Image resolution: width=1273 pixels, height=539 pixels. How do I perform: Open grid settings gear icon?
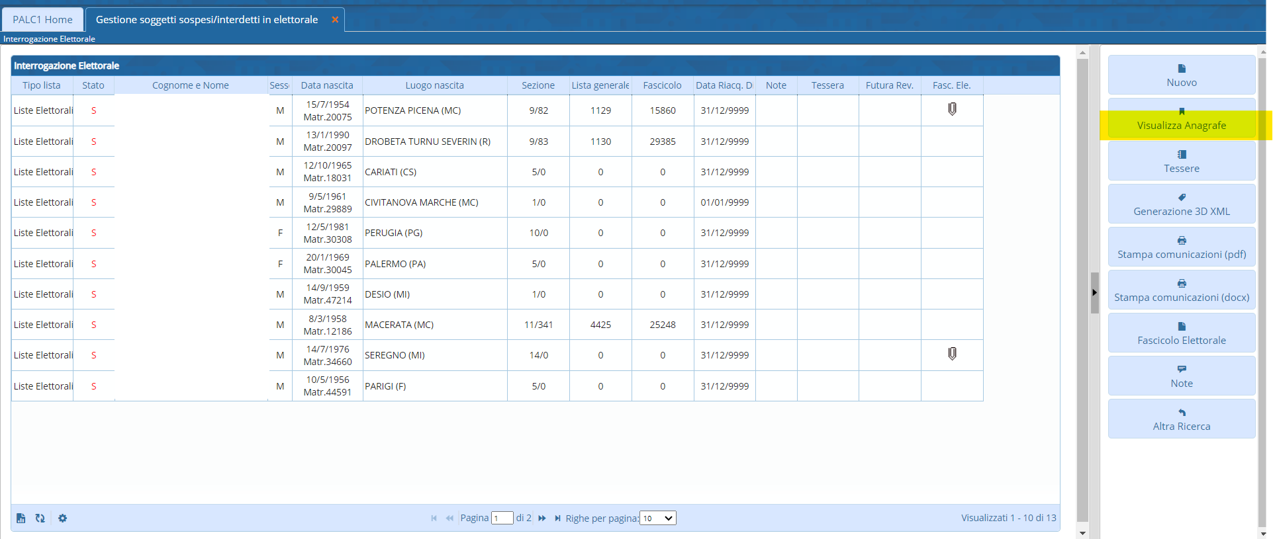pos(62,518)
